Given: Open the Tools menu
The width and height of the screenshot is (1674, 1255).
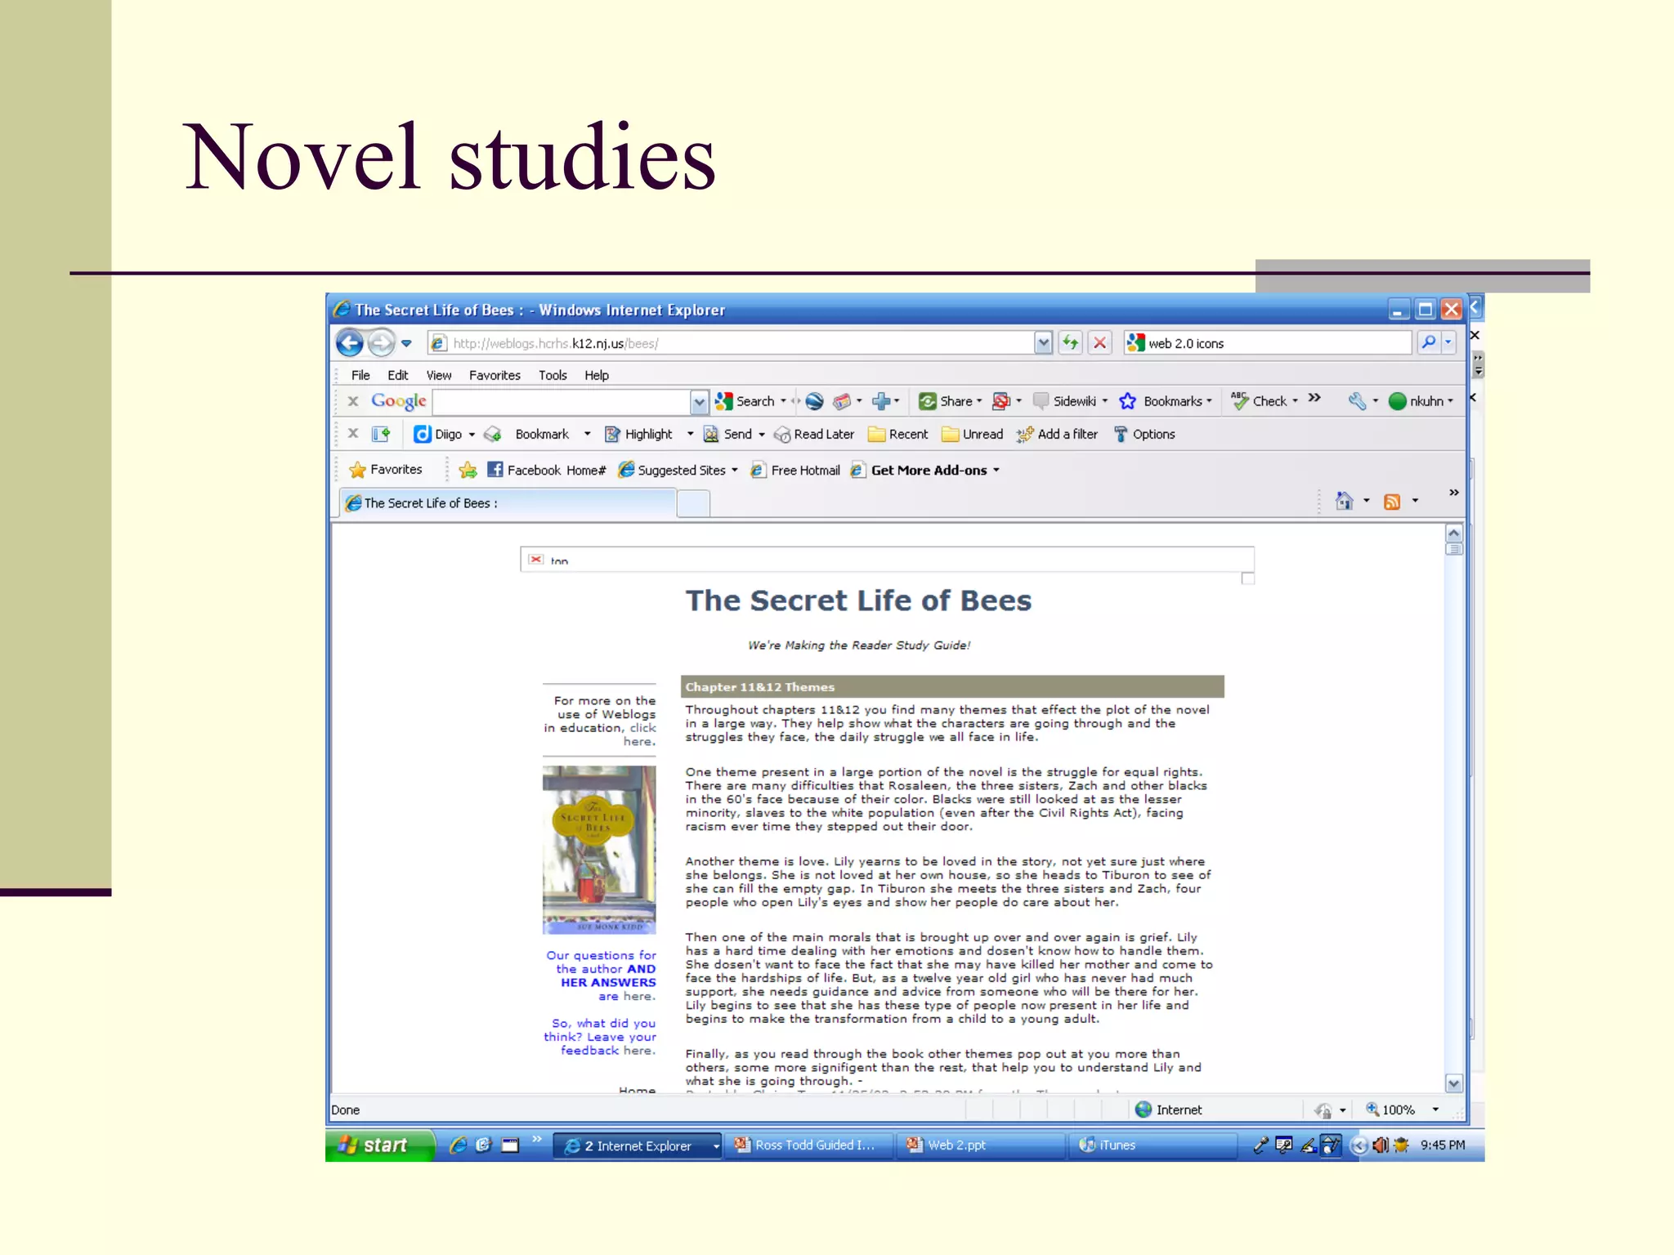Looking at the screenshot, I should point(553,375).
